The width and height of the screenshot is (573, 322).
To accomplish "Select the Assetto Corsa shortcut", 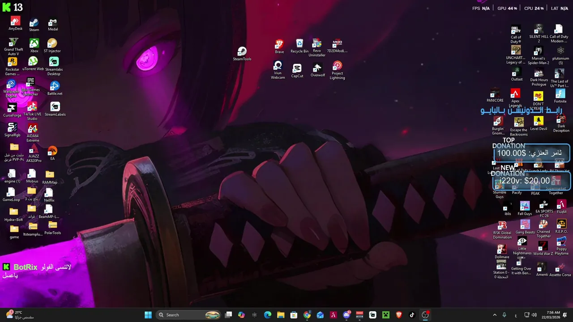I will click(560, 270).
